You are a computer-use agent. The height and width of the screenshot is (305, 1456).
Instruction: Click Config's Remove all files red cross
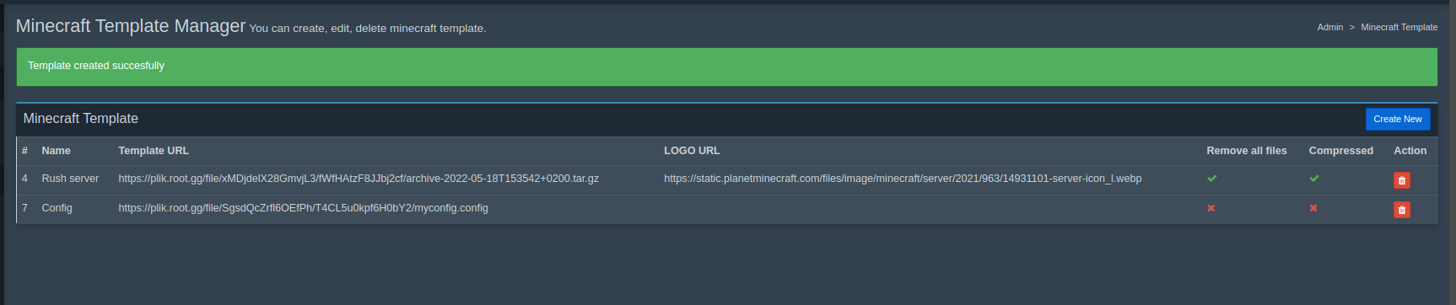(x=1211, y=208)
